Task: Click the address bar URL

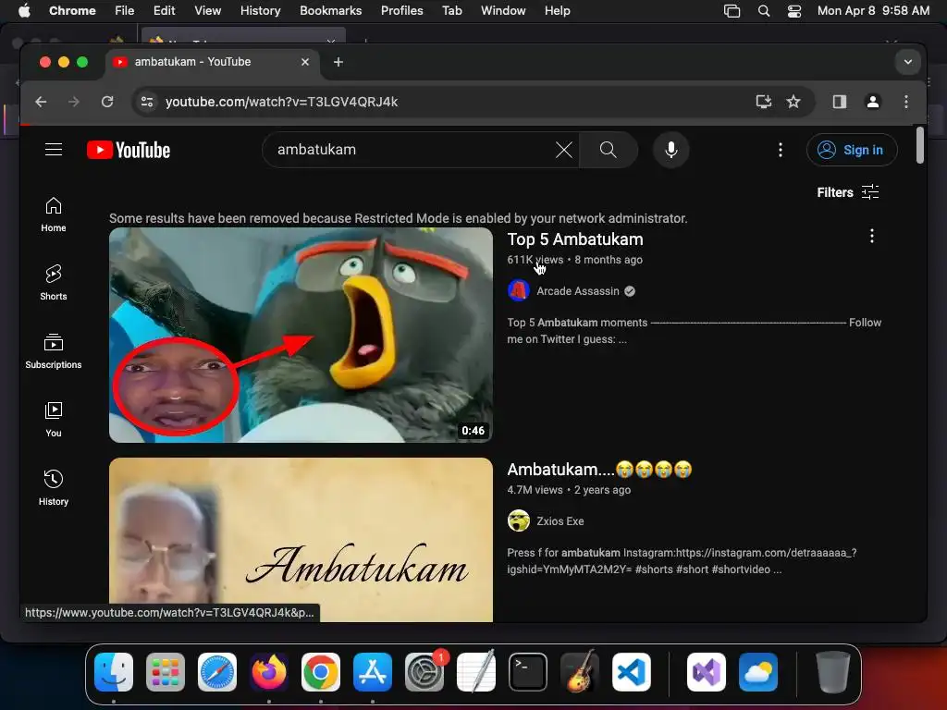Action: point(281,102)
